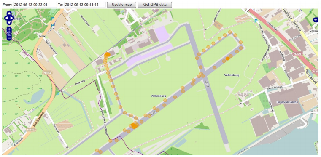The height and width of the screenshot is (157, 321).
Task: Pan the map left with arrow
Action: [x=6, y=18]
